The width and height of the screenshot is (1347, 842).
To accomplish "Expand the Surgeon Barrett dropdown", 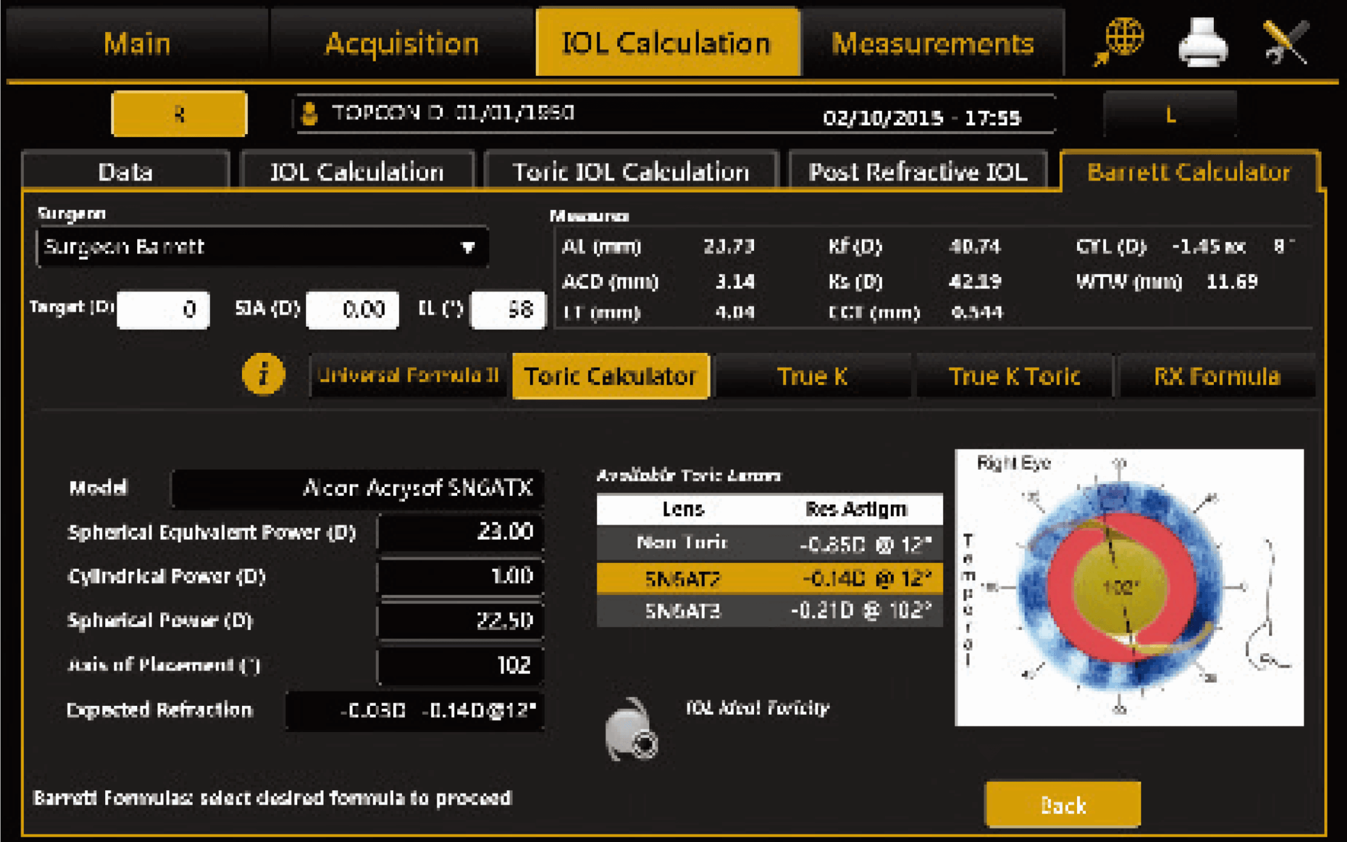I will 468,247.
